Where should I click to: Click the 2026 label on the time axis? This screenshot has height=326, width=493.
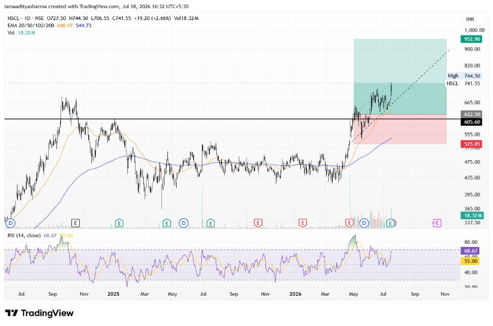click(x=295, y=294)
